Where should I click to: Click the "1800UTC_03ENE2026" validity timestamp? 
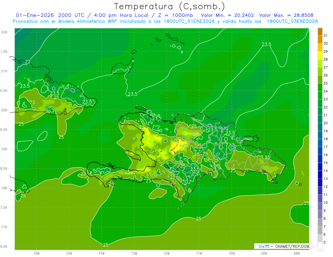click(x=292, y=21)
